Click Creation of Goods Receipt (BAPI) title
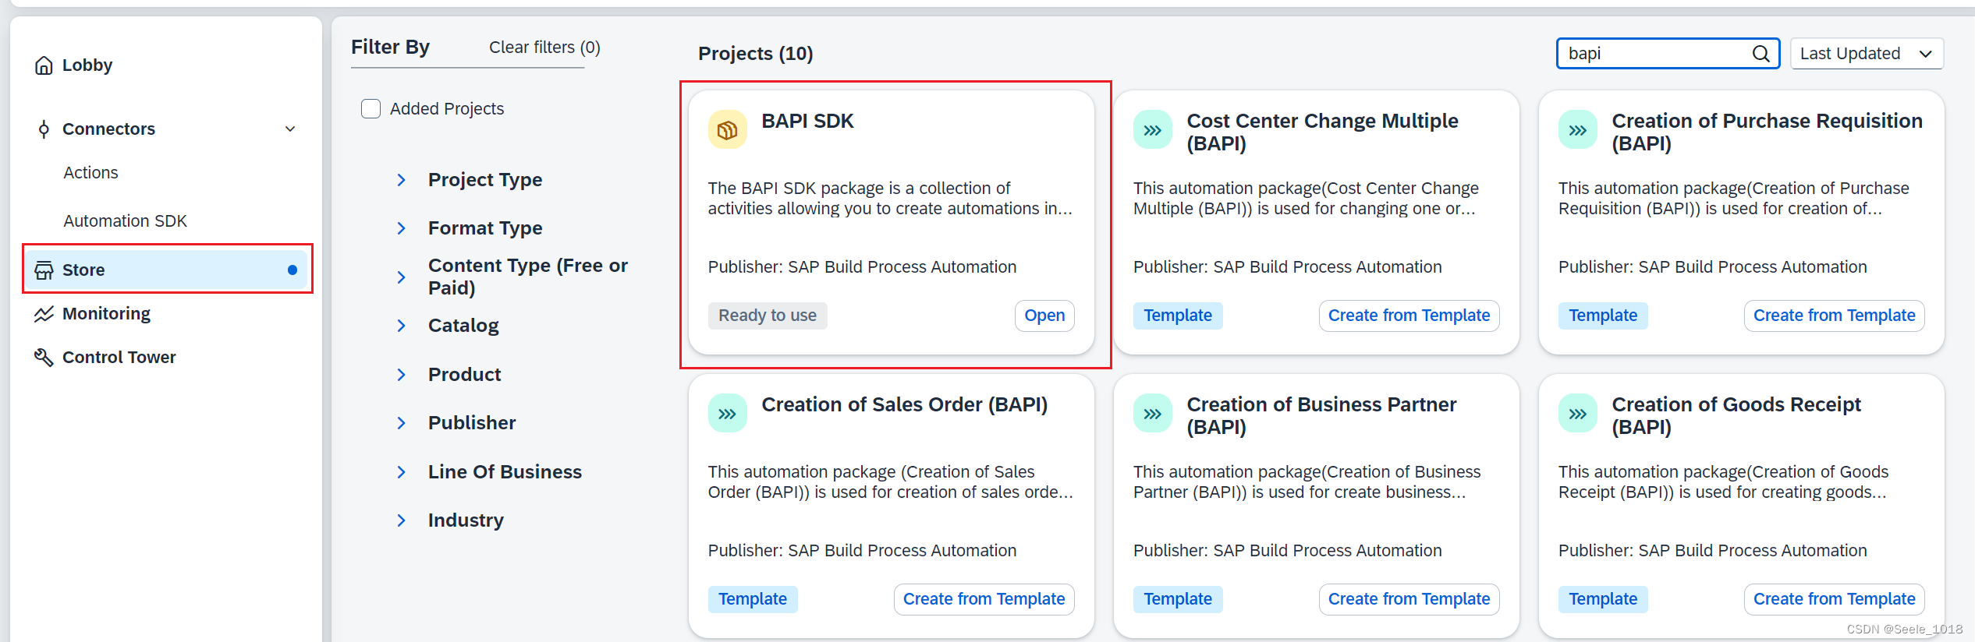Viewport: 1975px width, 642px height. (1736, 416)
